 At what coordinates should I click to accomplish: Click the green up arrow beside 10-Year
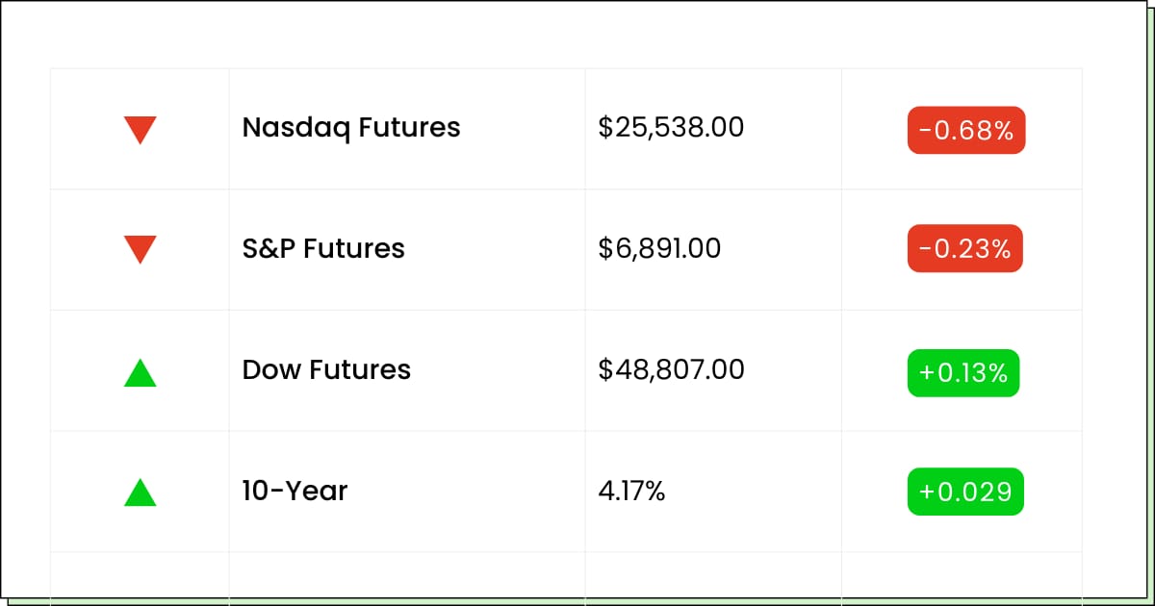(140, 492)
